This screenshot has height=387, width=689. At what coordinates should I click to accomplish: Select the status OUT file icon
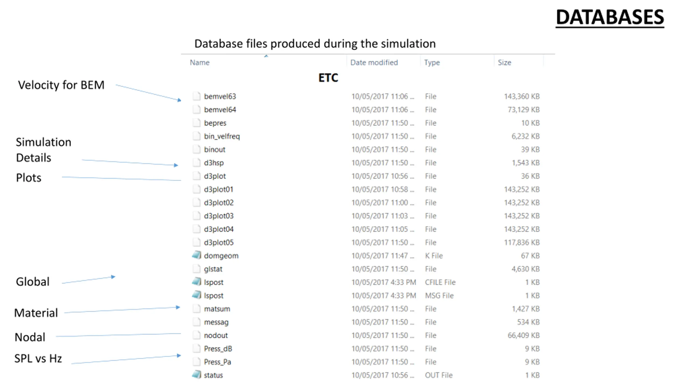[196, 375]
